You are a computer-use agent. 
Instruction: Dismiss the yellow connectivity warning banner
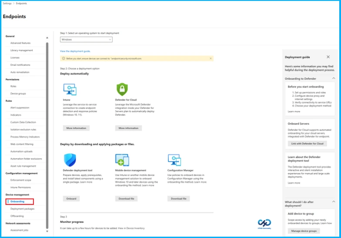click(x=211, y=58)
